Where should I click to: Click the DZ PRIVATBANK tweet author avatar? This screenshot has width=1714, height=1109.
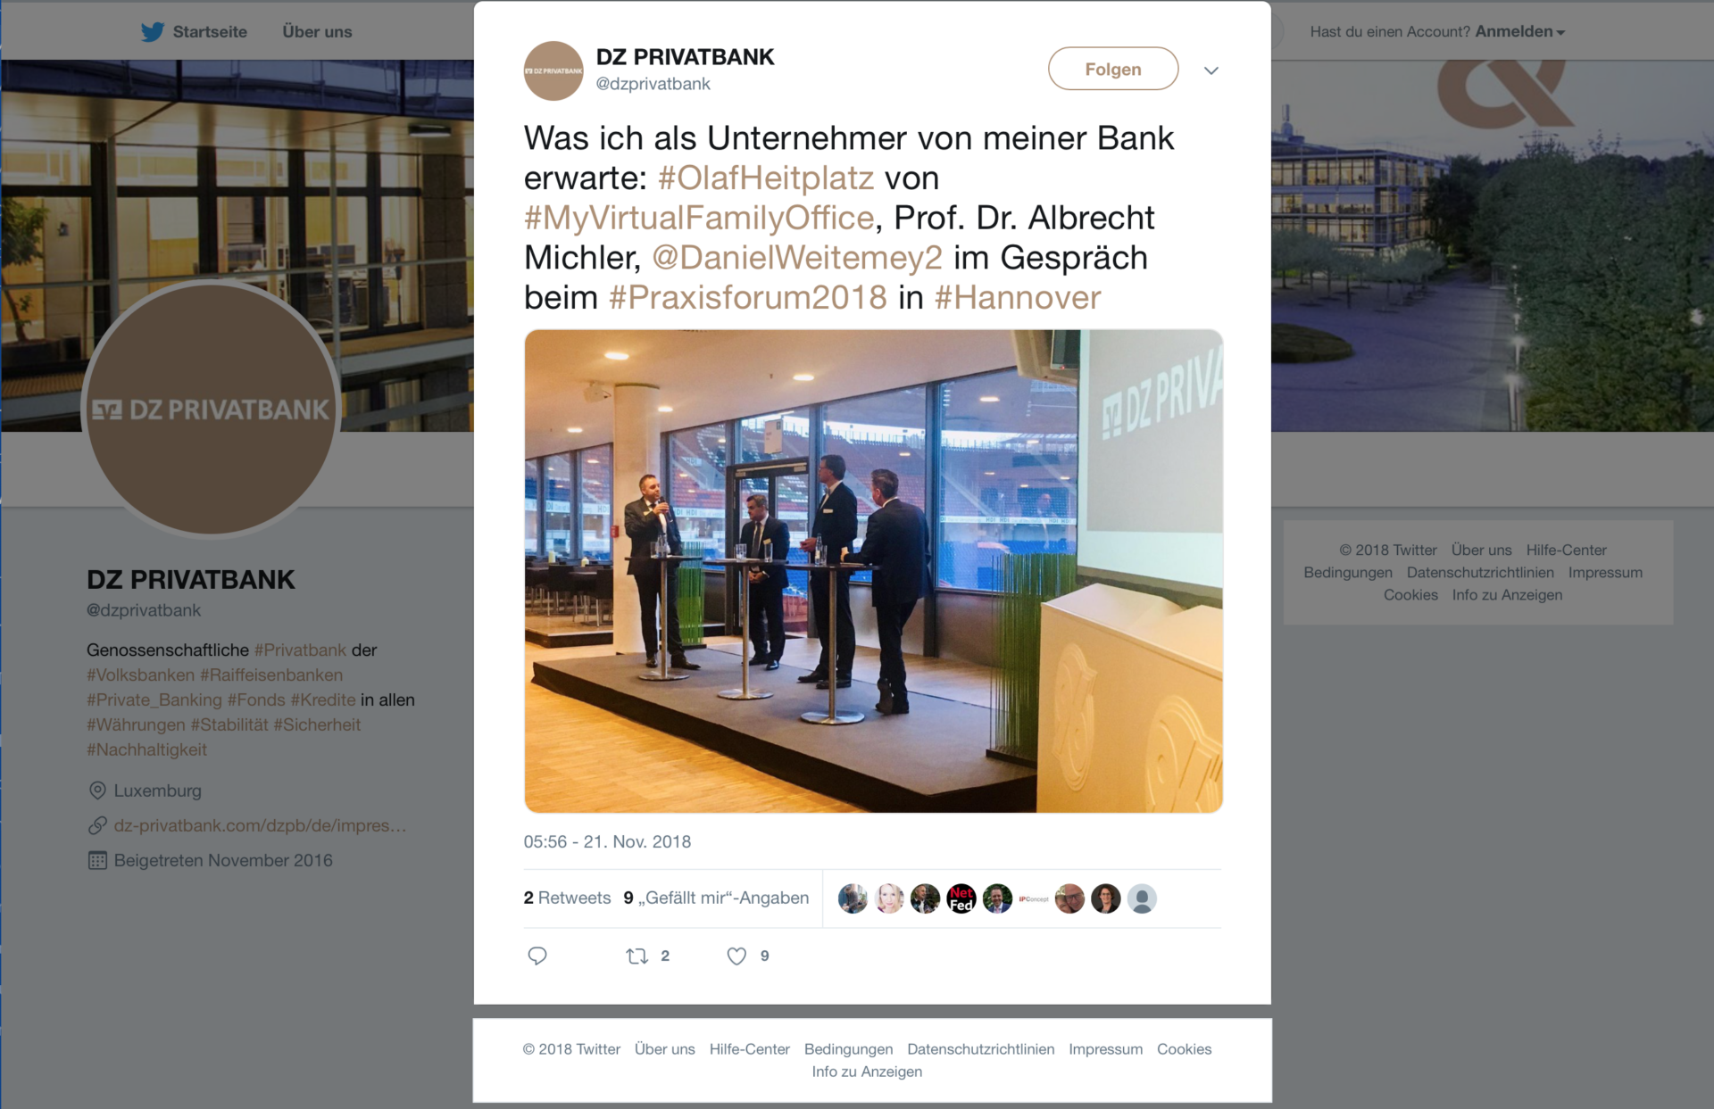553,70
